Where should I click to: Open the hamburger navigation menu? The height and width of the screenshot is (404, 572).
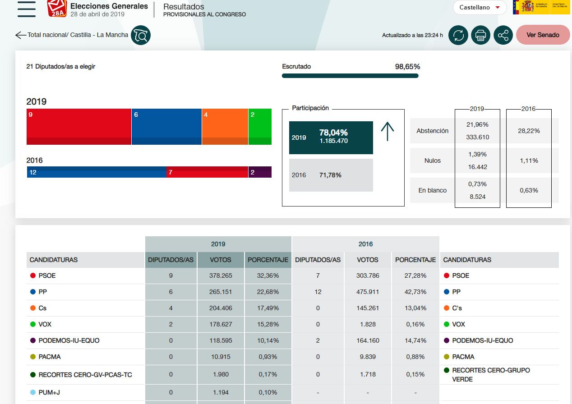[27, 9]
